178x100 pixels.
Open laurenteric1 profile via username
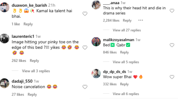click(x=23, y=37)
